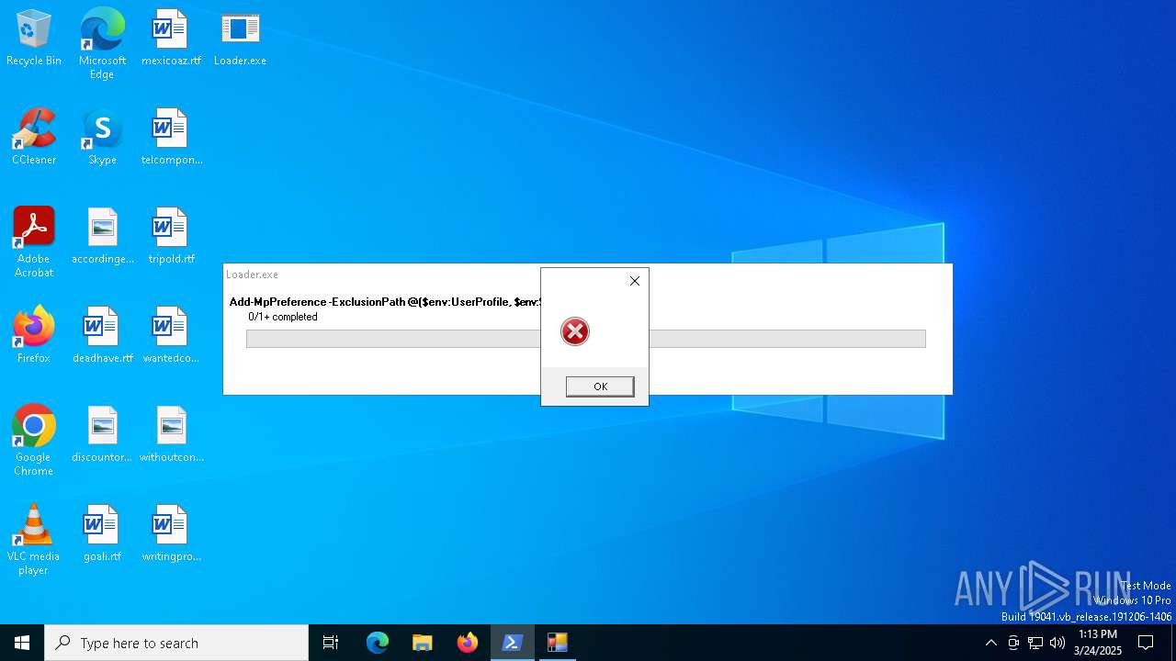The image size is (1176, 661).
Task: Select the Adobe Acrobat desktop shortcut
Action: click(x=34, y=242)
